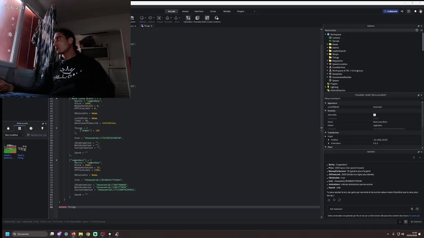Click the Exécuter button in command bar
Image resolution: width=424 pixels, height=238 pixels.
pyautogui.click(x=416, y=222)
